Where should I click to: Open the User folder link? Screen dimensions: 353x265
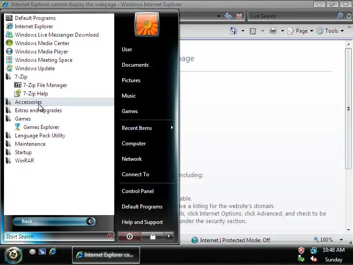point(147,49)
